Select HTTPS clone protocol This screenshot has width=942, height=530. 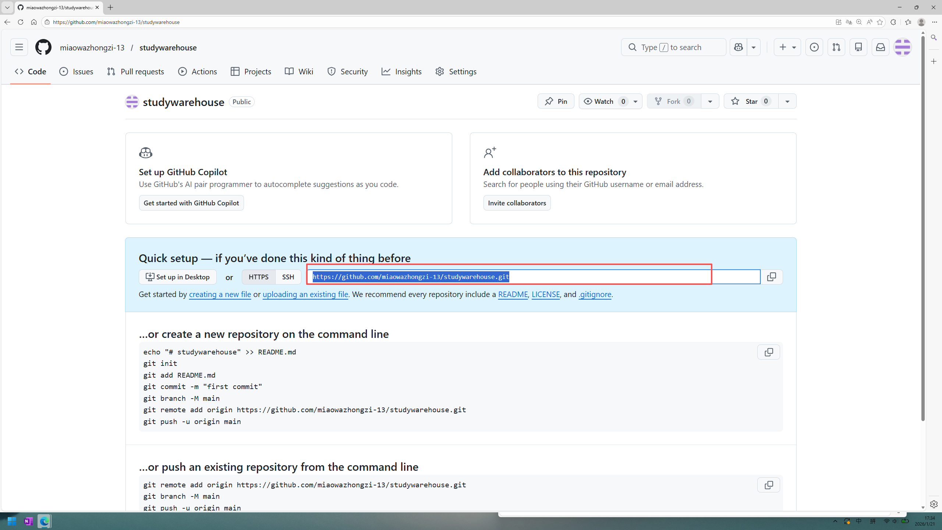point(258,277)
